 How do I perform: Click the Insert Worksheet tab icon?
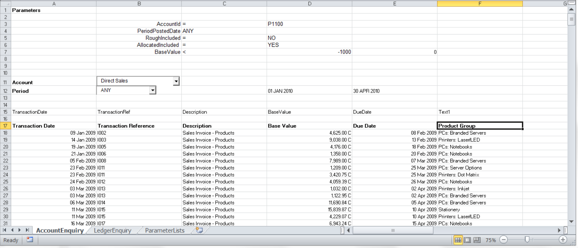199,230
